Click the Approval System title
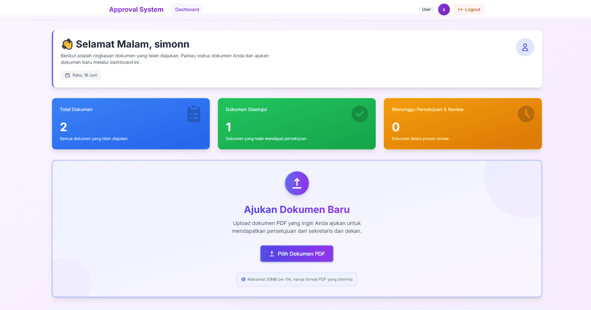This screenshot has height=310, width=591. coord(136,9)
